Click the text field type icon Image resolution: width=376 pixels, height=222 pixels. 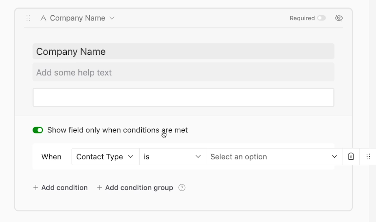tap(43, 18)
